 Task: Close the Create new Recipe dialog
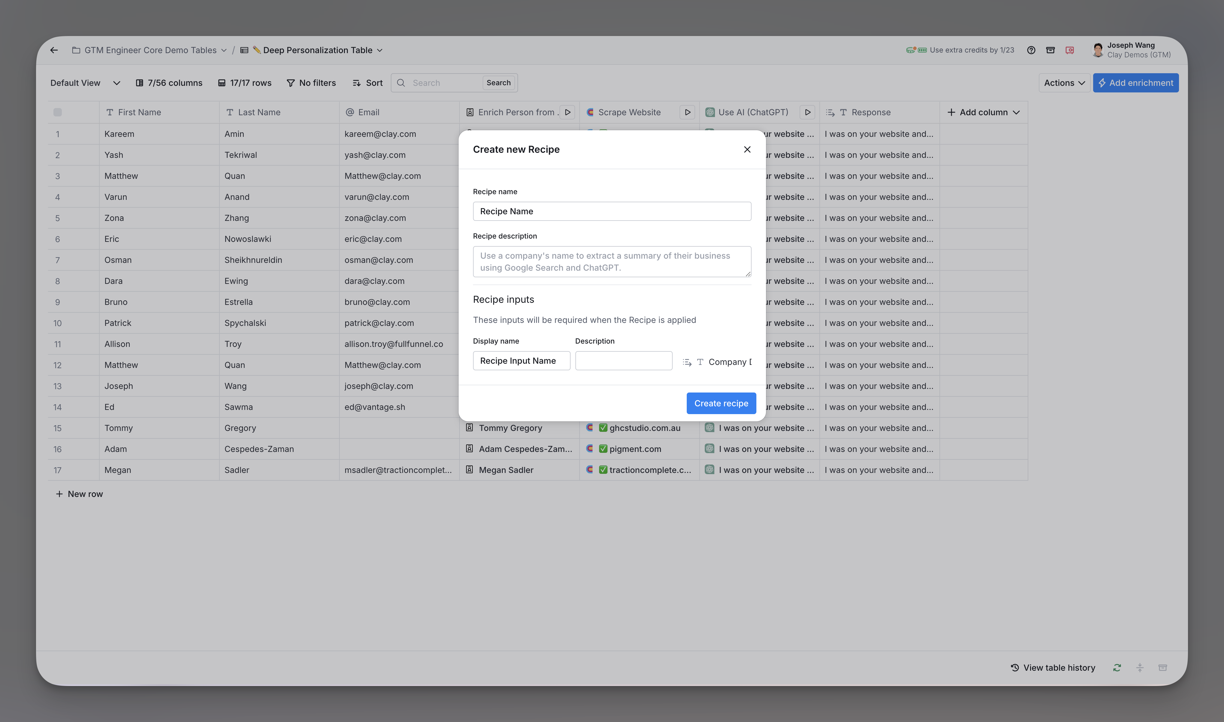(x=747, y=149)
